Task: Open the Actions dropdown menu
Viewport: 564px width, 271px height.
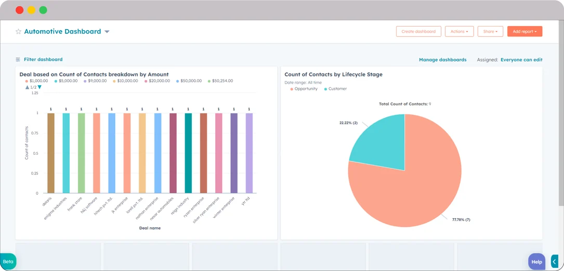Action: [x=460, y=31]
